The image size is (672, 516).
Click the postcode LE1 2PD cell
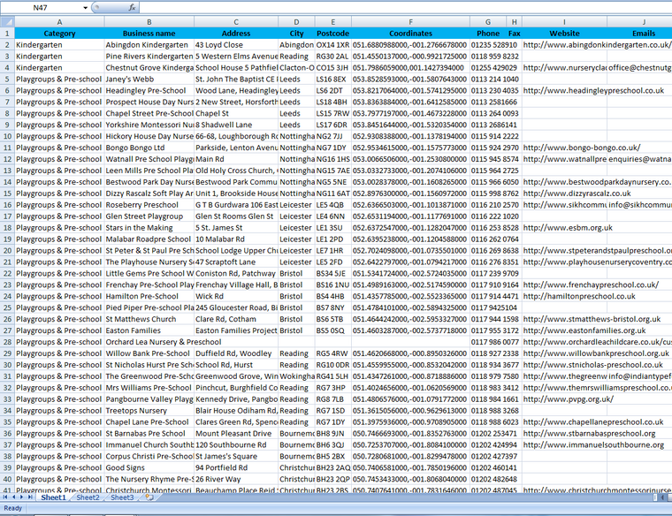(x=333, y=239)
